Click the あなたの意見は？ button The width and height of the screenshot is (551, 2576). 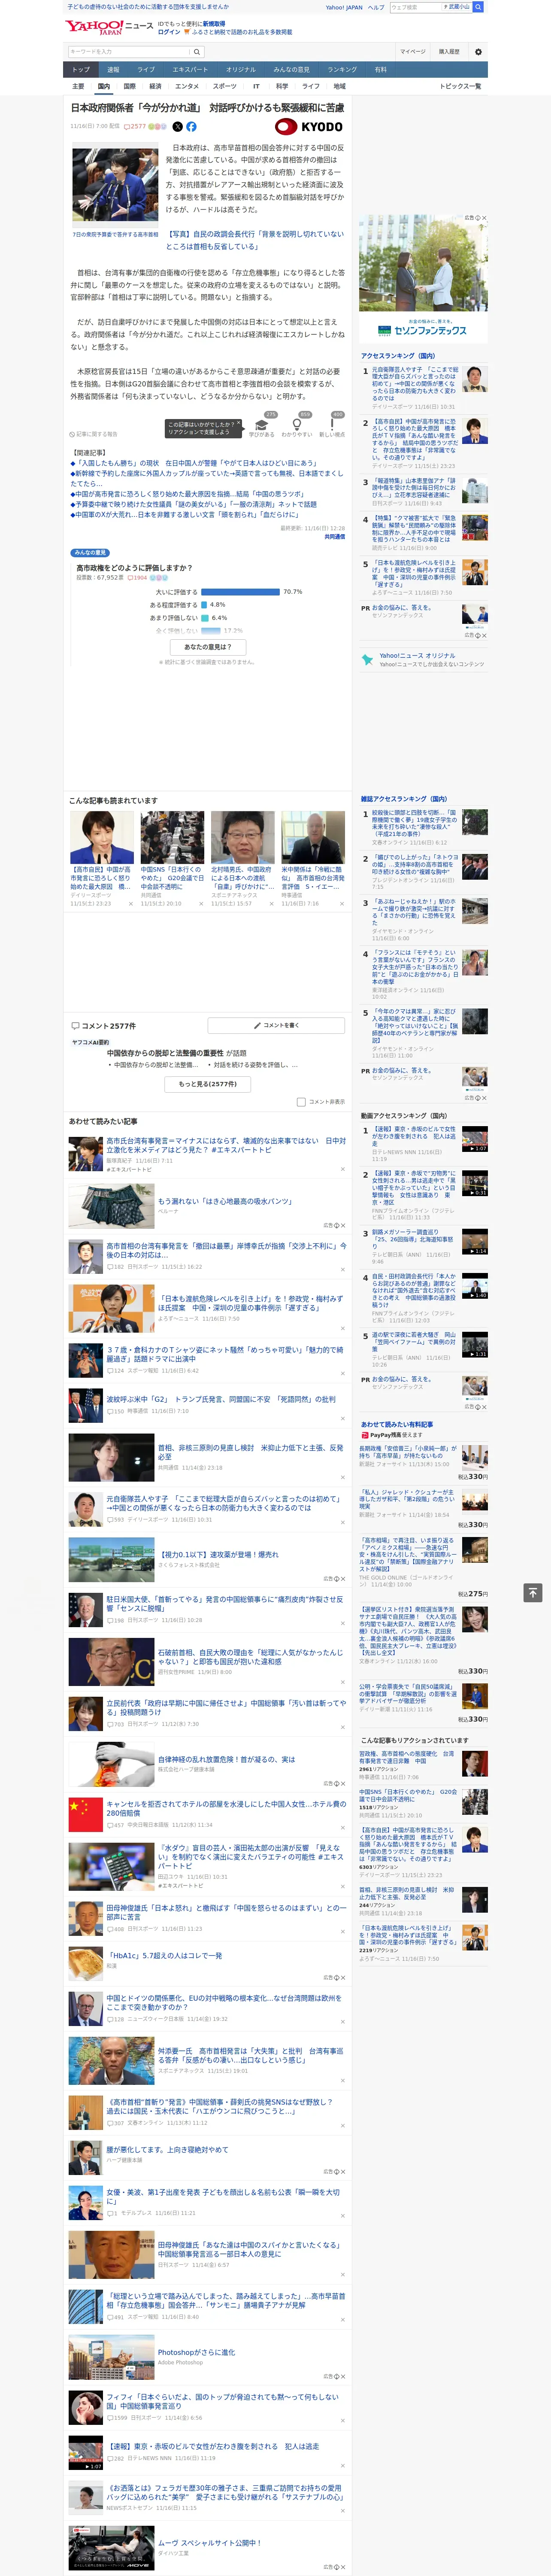point(209,647)
